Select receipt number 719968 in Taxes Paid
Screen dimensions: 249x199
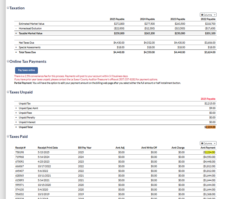click(19, 157)
